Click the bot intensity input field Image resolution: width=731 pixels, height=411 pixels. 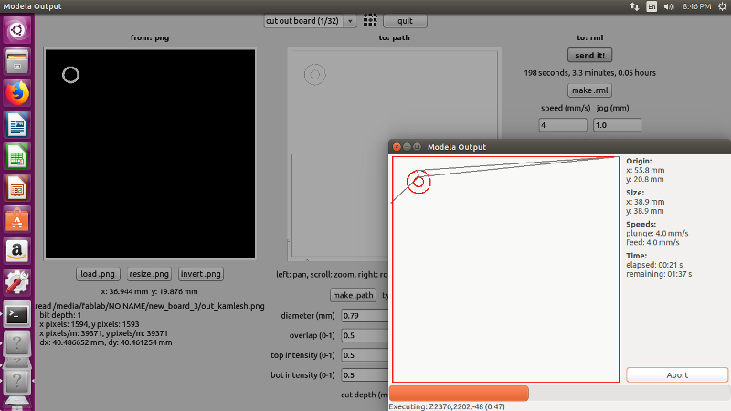point(365,375)
